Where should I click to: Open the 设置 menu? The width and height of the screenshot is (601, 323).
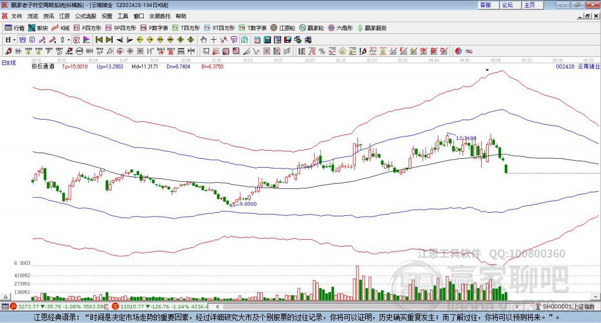coord(107,16)
